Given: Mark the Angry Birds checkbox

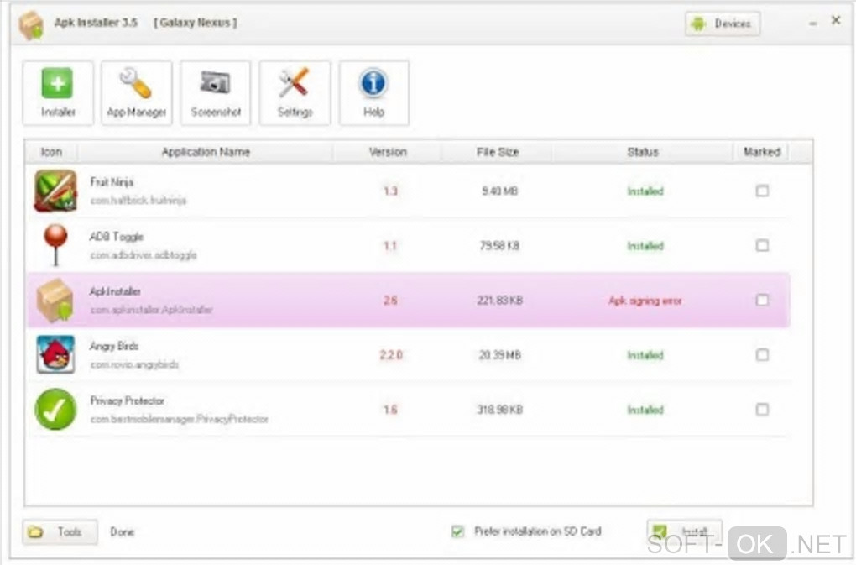Looking at the screenshot, I should [762, 355].
